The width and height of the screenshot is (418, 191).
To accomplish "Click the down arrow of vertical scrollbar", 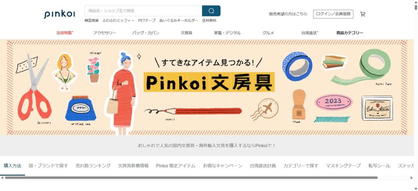I will pos(416,189).
